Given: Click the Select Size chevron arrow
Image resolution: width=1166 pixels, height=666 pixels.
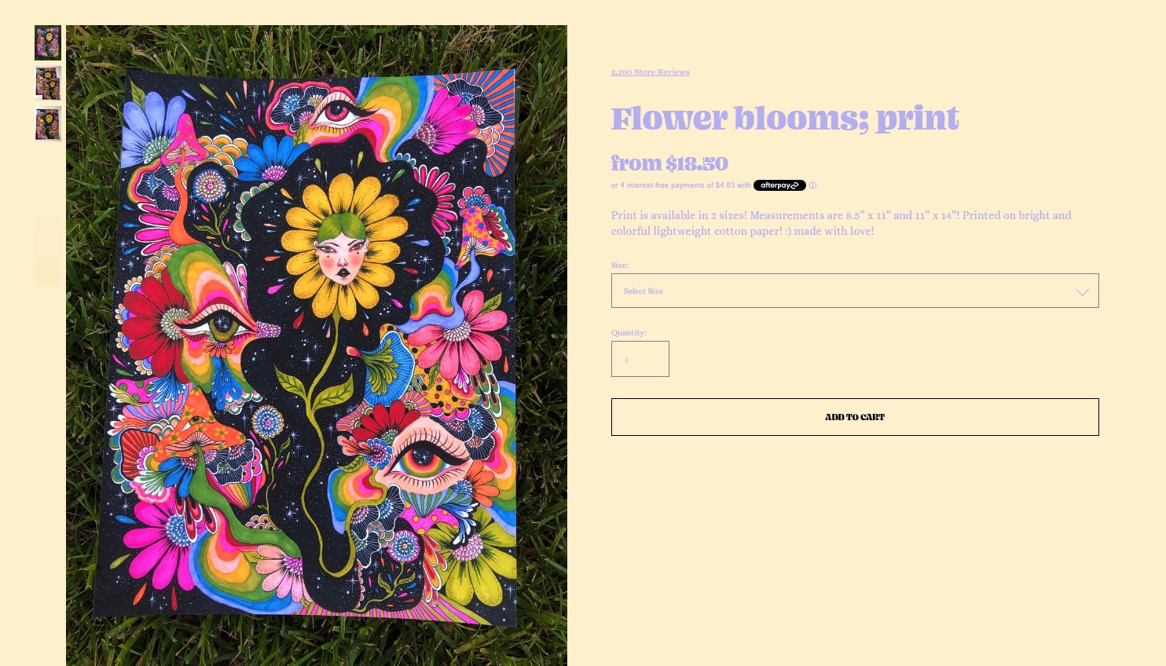Looking at the screenshot, I should pyautogui.click(x=1082, y=291).
